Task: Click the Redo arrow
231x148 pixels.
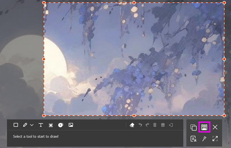Action: 147,125
